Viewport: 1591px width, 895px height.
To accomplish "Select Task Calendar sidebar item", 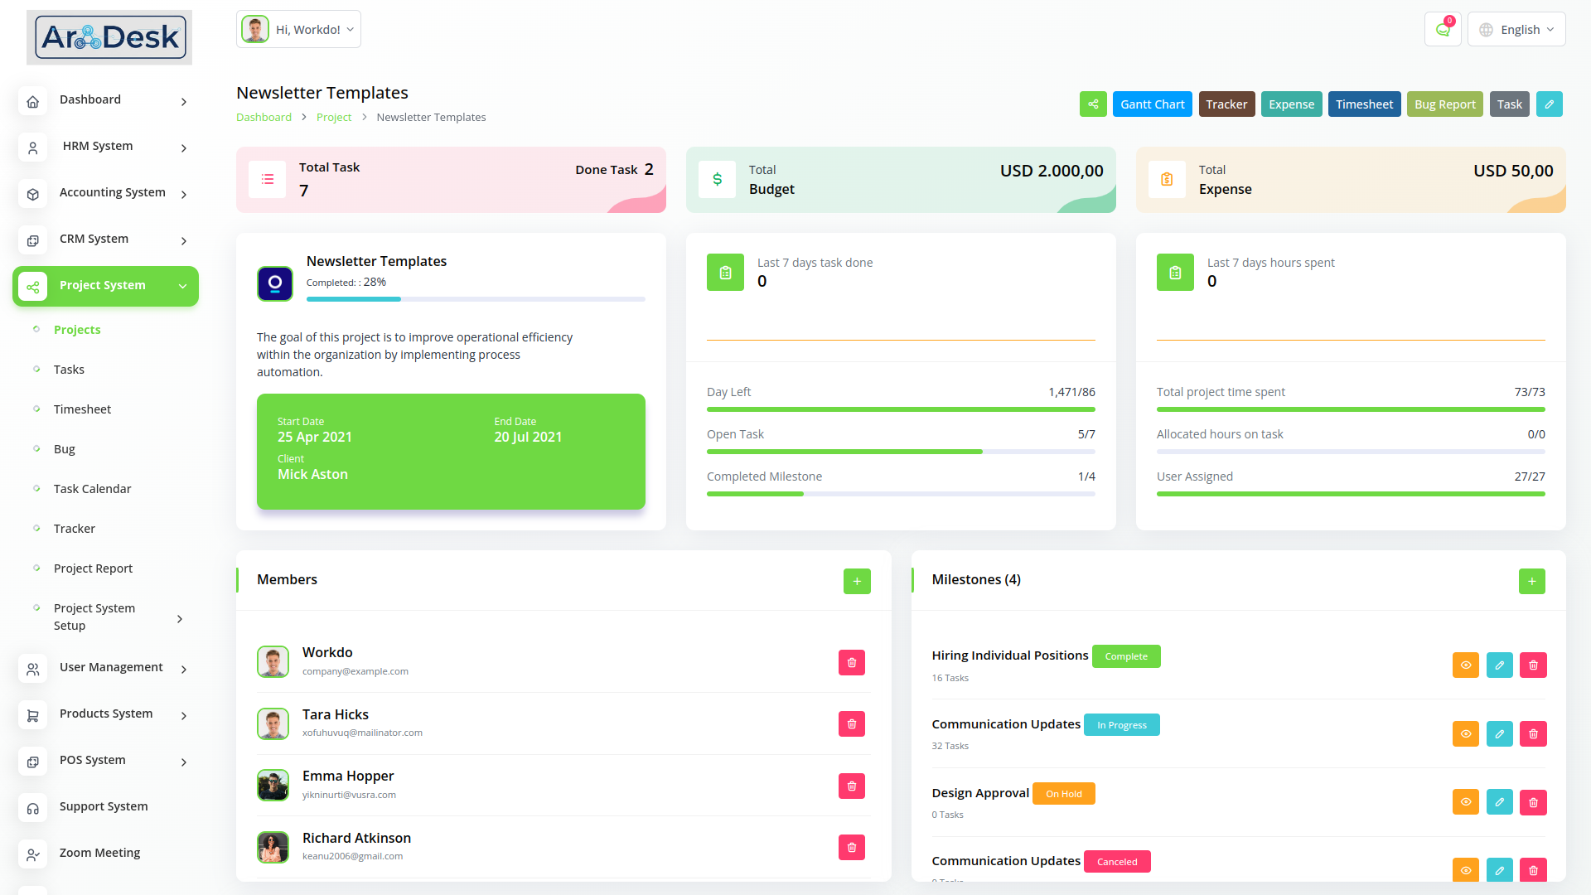I will [x=92, y=489].
